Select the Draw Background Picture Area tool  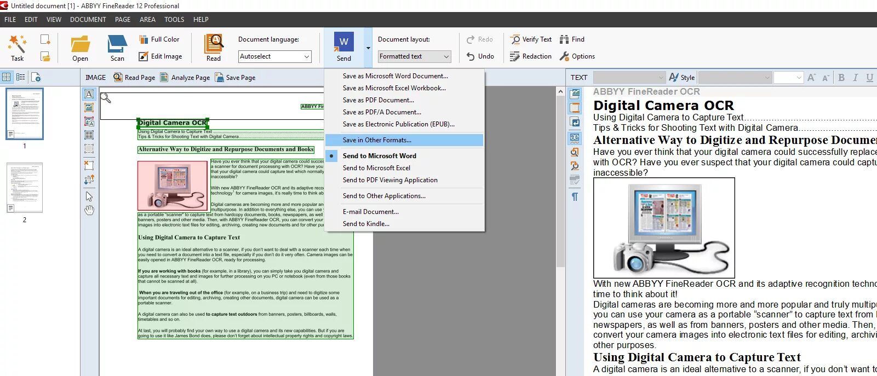pos(89,122)
